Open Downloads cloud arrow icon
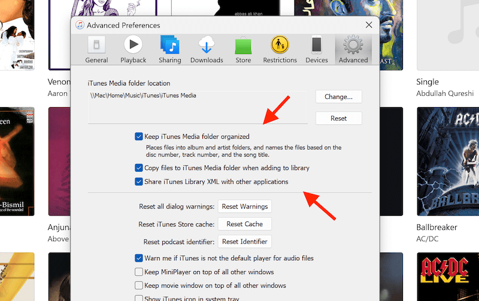This screenshot has height=301, width=479. [207, 46]
